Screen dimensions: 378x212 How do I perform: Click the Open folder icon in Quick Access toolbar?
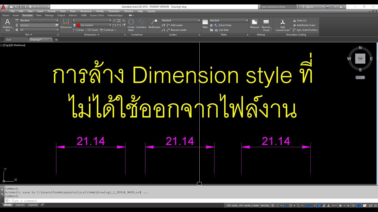[16, 6]
